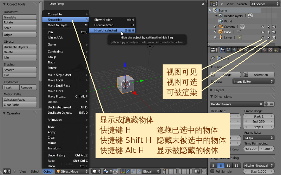The image size is (281, 175).
Task: Expand the RenderLayers tree node
Action: click(216, 16)
